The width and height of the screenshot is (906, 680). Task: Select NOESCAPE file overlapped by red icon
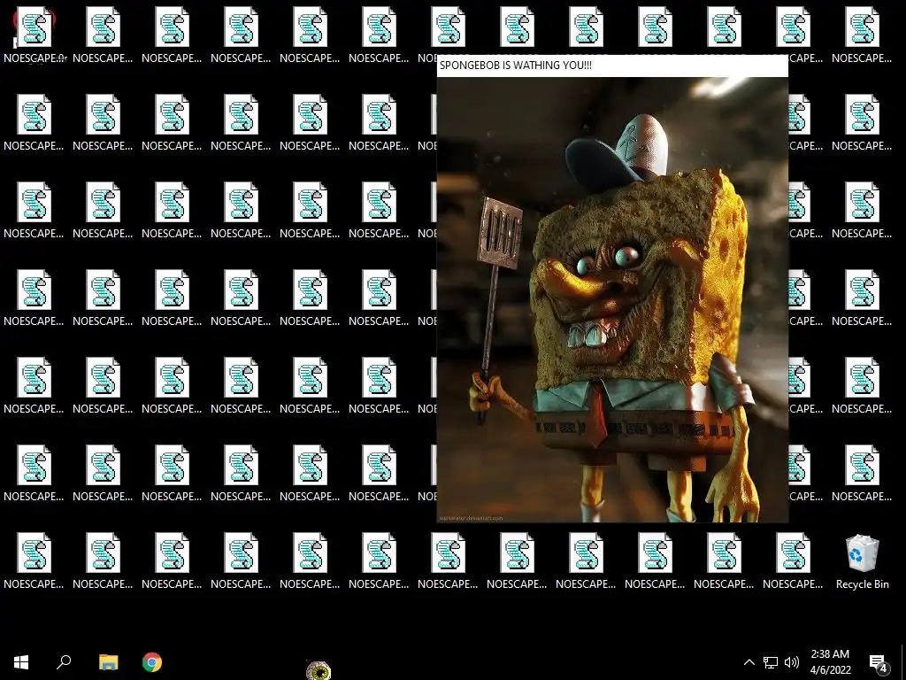(x=35, y=35)
